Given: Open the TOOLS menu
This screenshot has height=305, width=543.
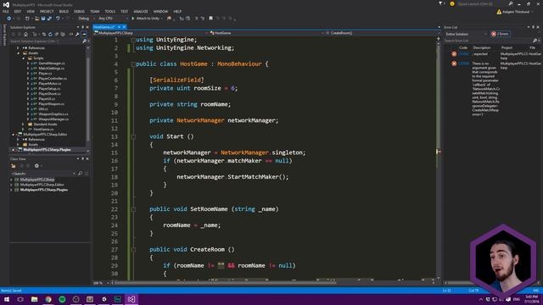Looking at the screenshot, I should tap(110, 11).
